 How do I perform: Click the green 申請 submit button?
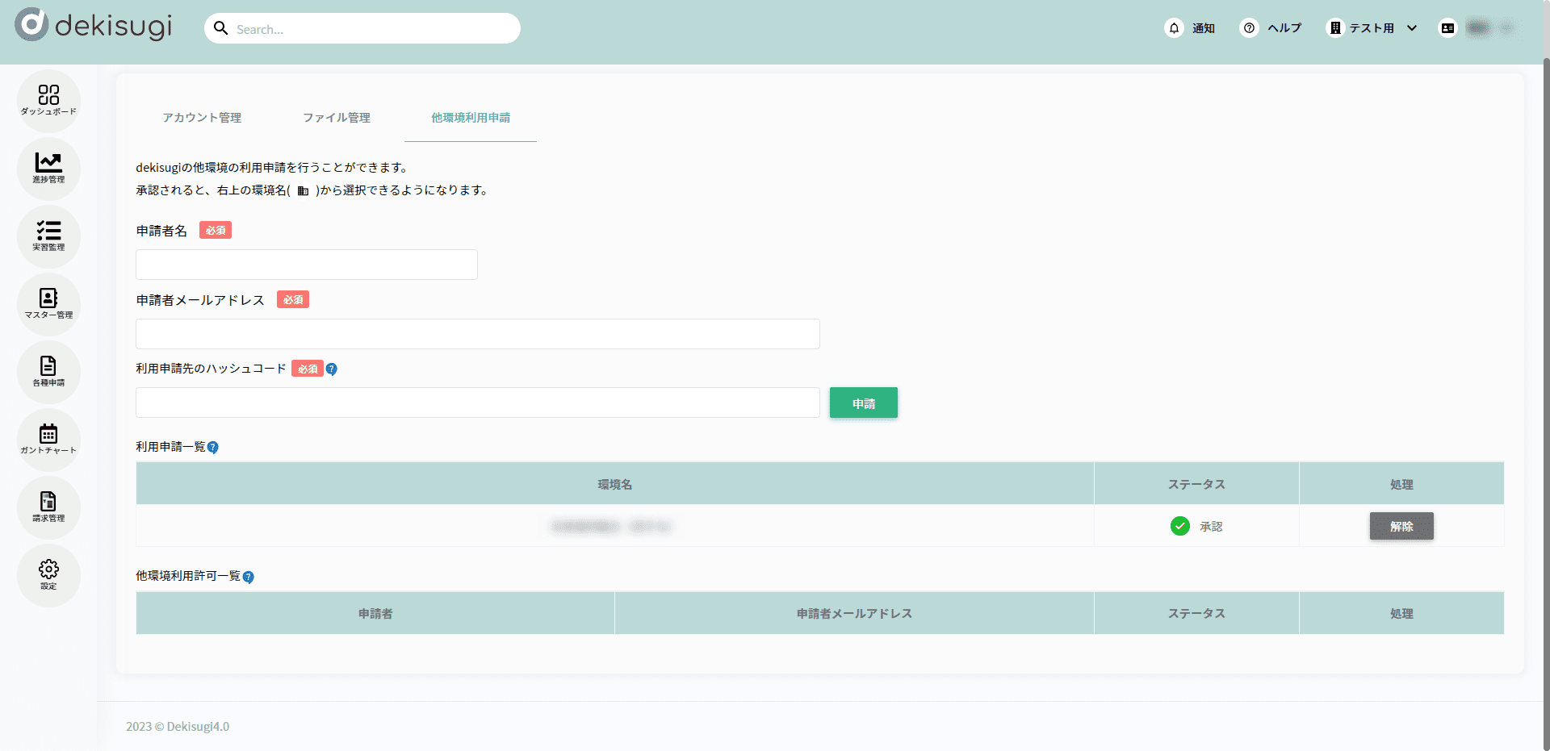[x=863, y=403]
